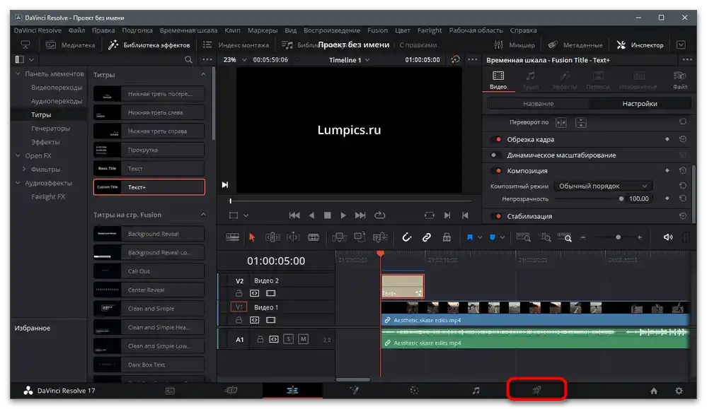
Task: Collapse the Open FX tree node
Action: 18,155
